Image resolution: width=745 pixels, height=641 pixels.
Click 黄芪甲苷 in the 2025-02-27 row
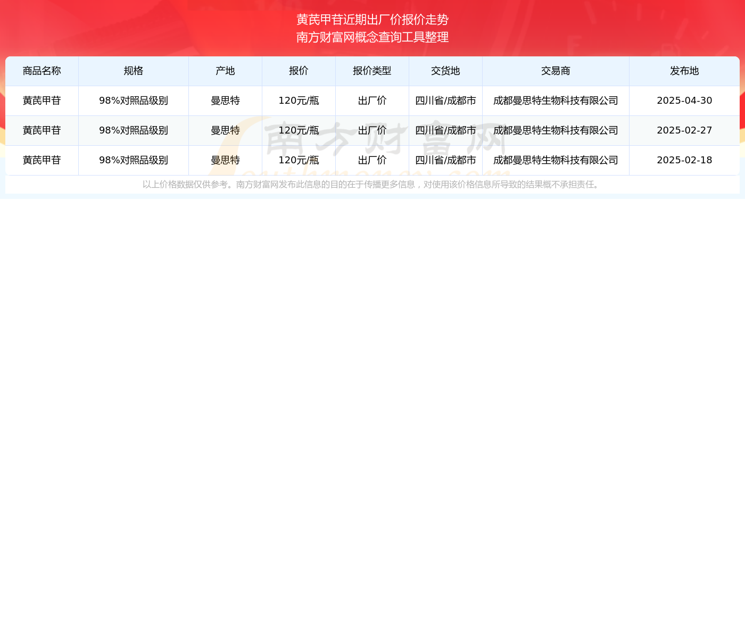click(x=42, y=130)
